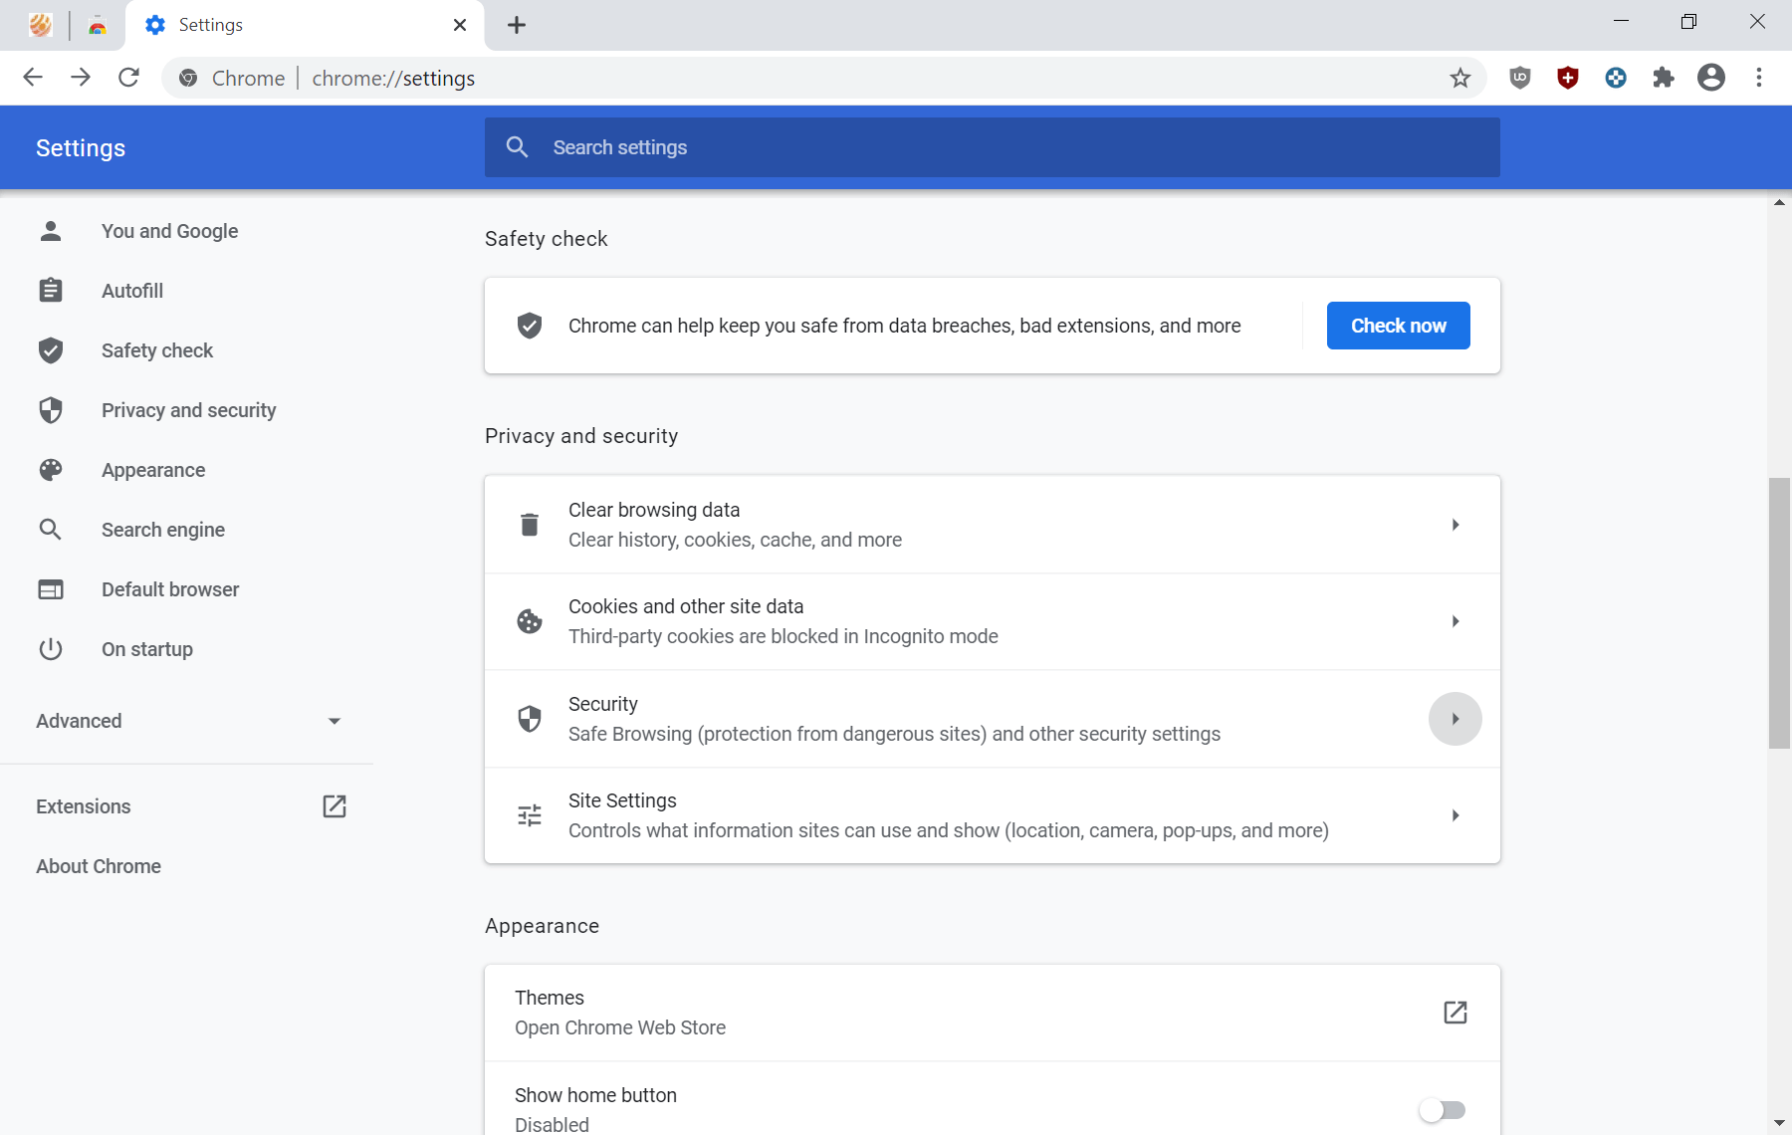1792x1135 pixels.
Task: Click the Settings header title
Action: pyautogui.click(x=81, y=147)
